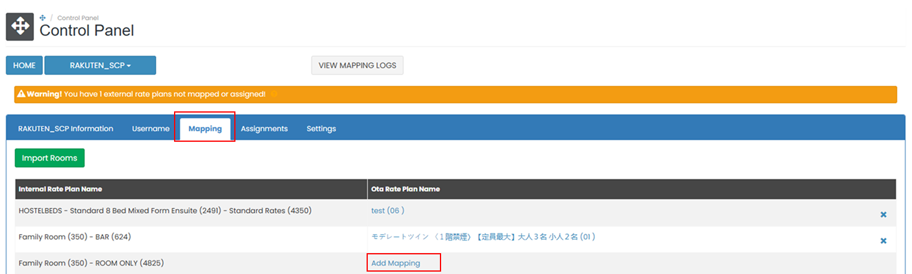Click the small breadcrumb home icon

point(42,18)
